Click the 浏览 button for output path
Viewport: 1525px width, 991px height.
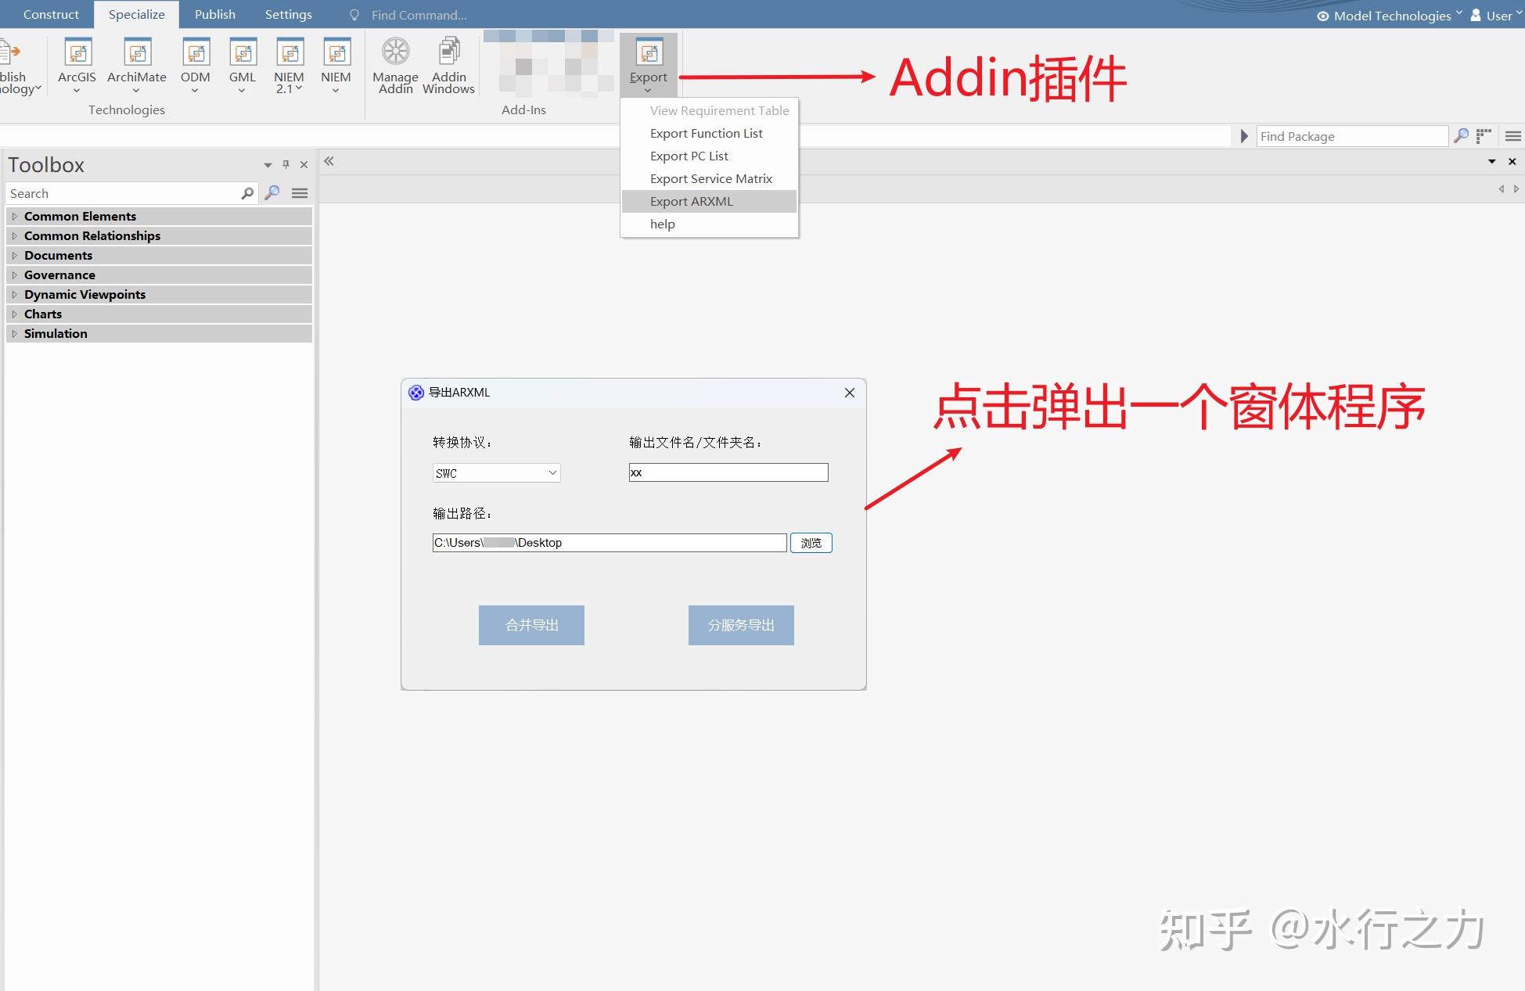coord(811,542)
